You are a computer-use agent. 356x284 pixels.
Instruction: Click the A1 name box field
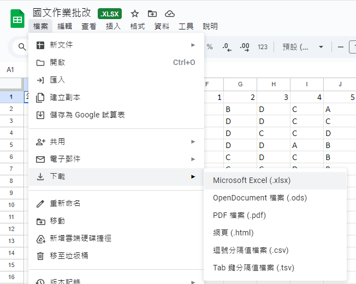tap(11, 70)
